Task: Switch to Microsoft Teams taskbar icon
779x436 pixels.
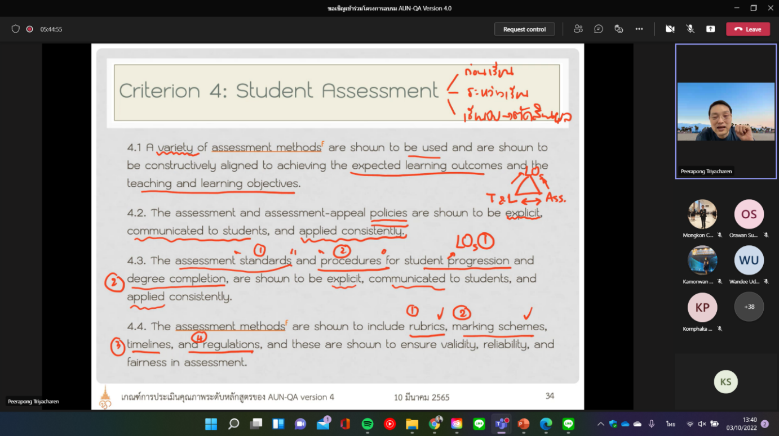Action: (x=501, y=424)
